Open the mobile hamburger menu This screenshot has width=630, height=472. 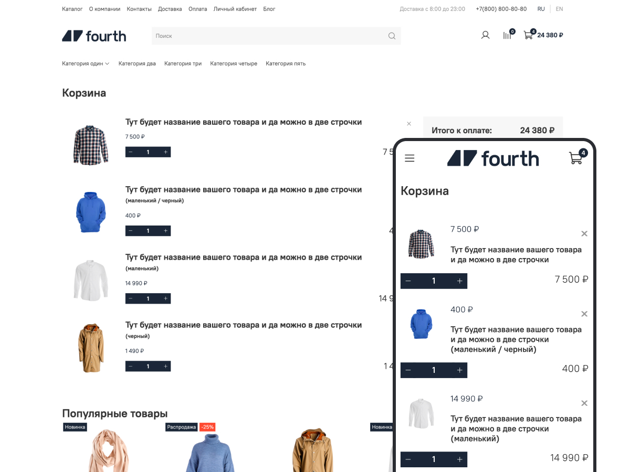tap(409, 158)
